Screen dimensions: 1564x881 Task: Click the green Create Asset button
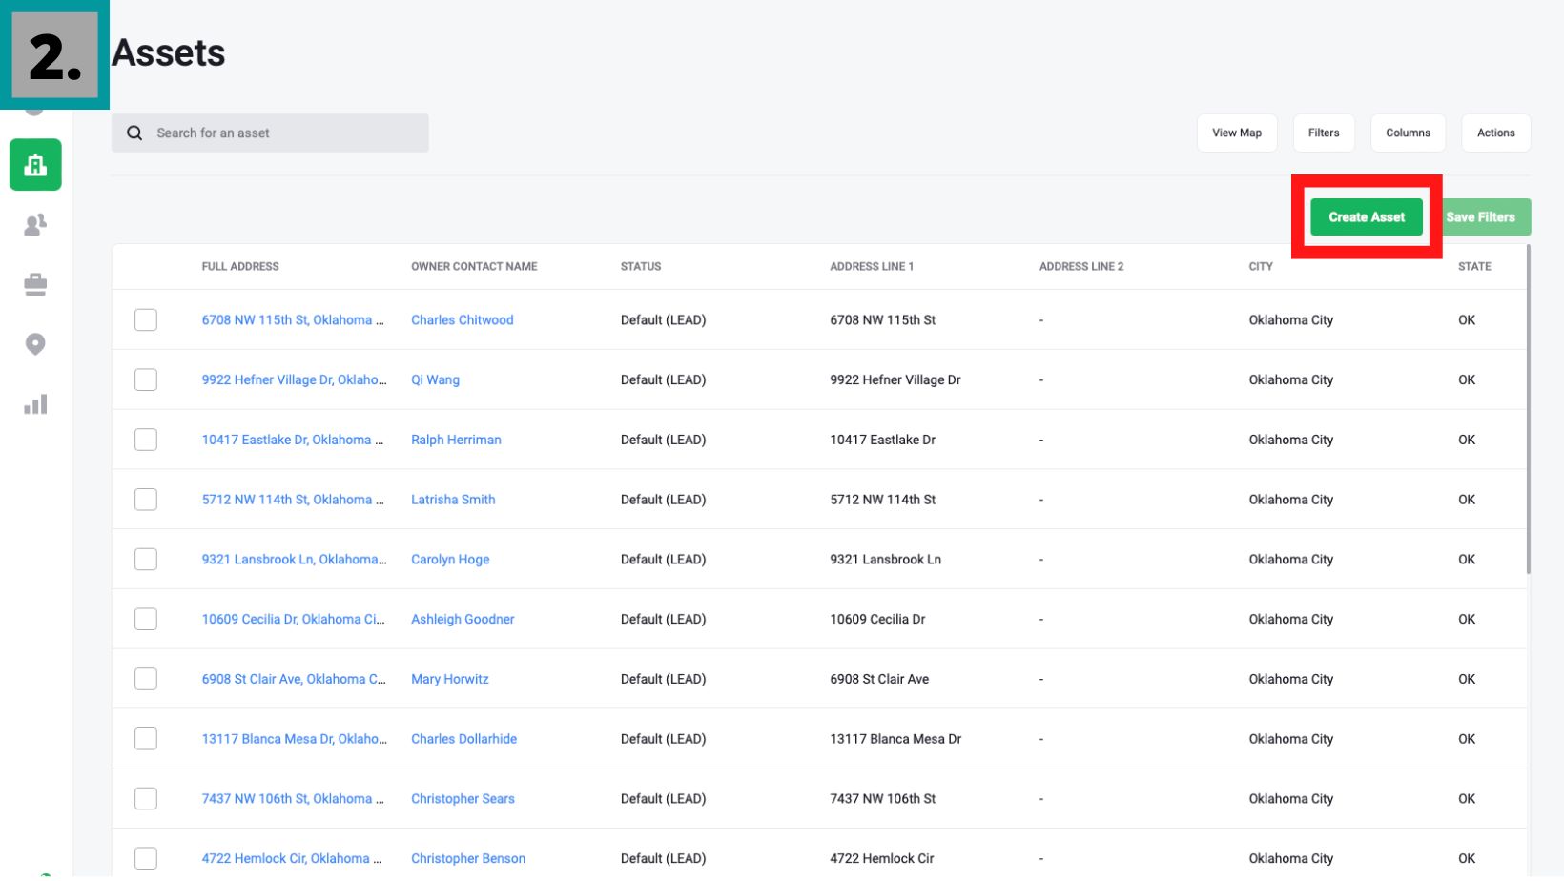point(1367,217)
